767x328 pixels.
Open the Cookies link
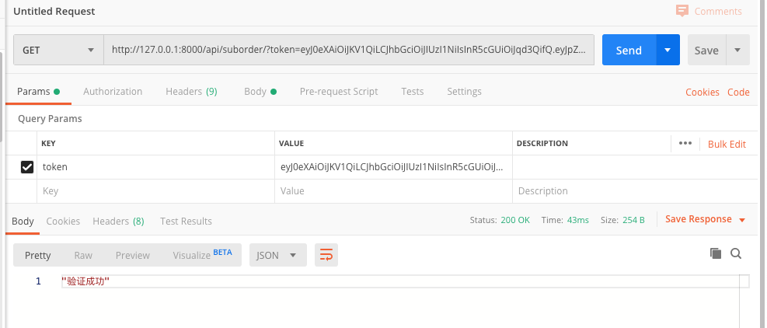[x=703, y=92]
